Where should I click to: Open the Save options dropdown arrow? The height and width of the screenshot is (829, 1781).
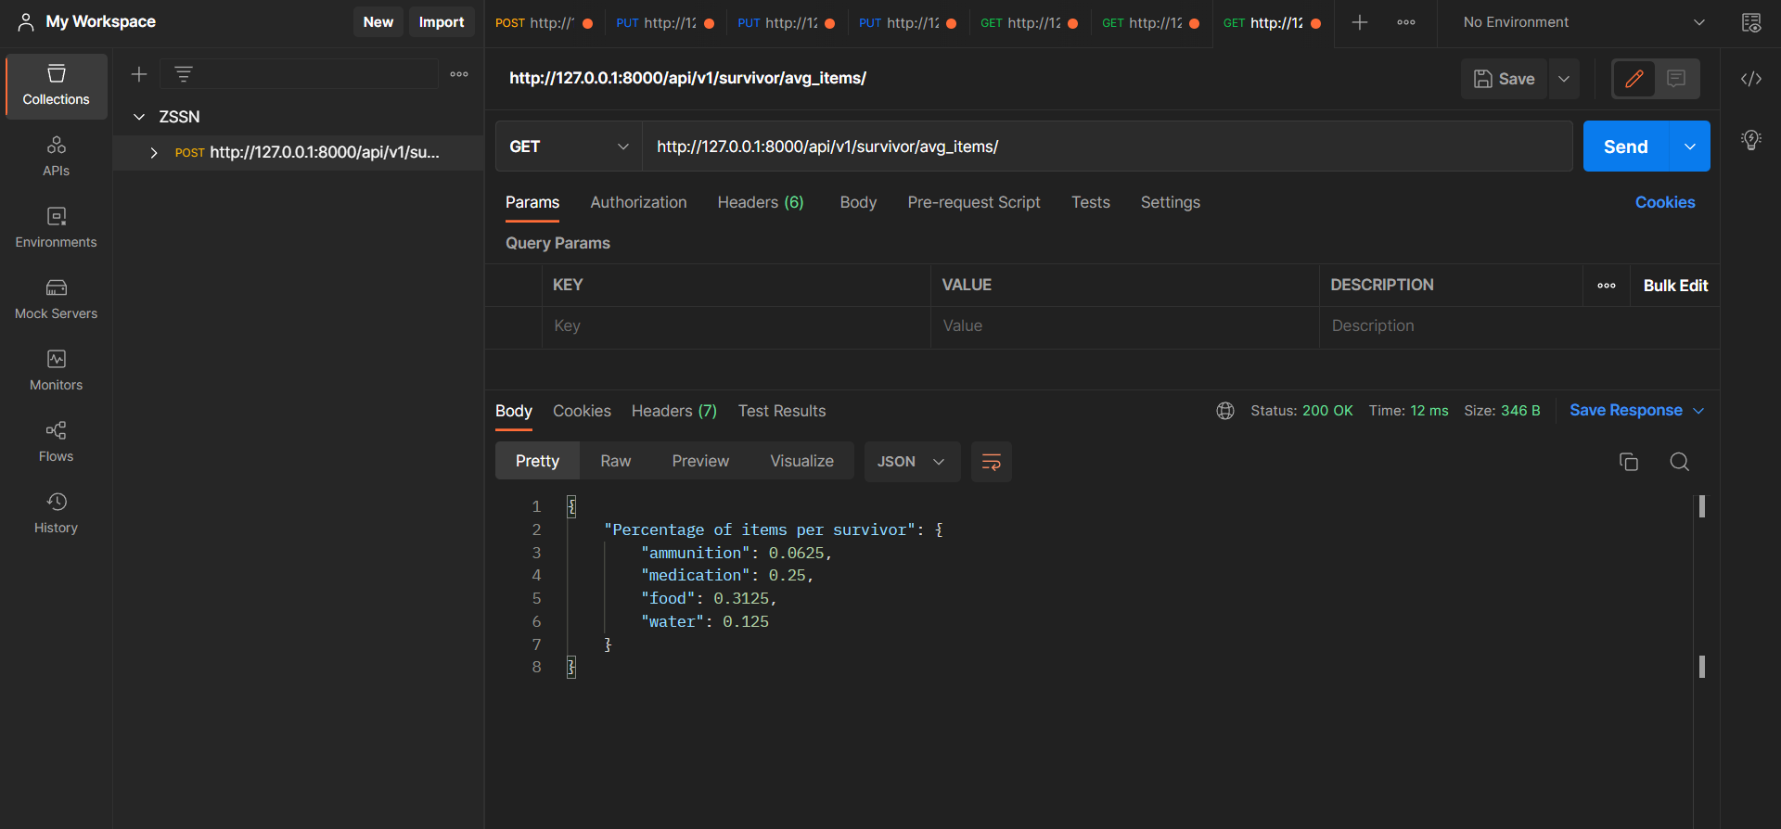point(1564,79)
